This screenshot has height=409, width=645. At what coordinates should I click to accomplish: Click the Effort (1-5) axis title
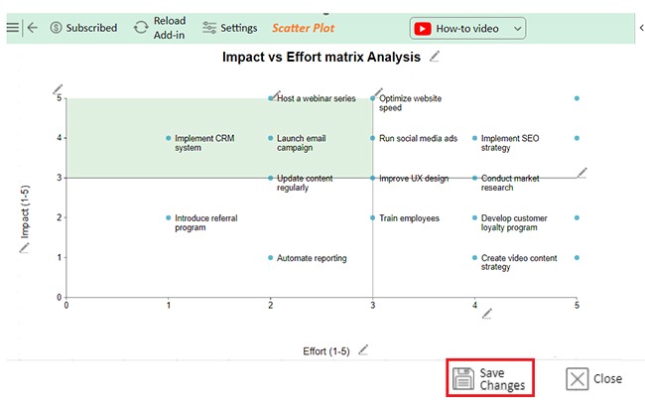point(326,351)
